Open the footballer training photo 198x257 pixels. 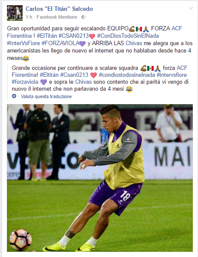tap(100, 178)
